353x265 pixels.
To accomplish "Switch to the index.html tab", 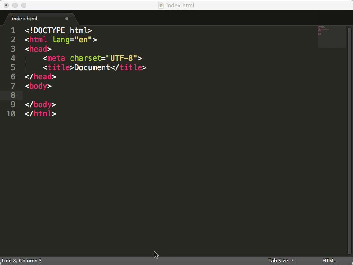I will click(x=25, y=19).
